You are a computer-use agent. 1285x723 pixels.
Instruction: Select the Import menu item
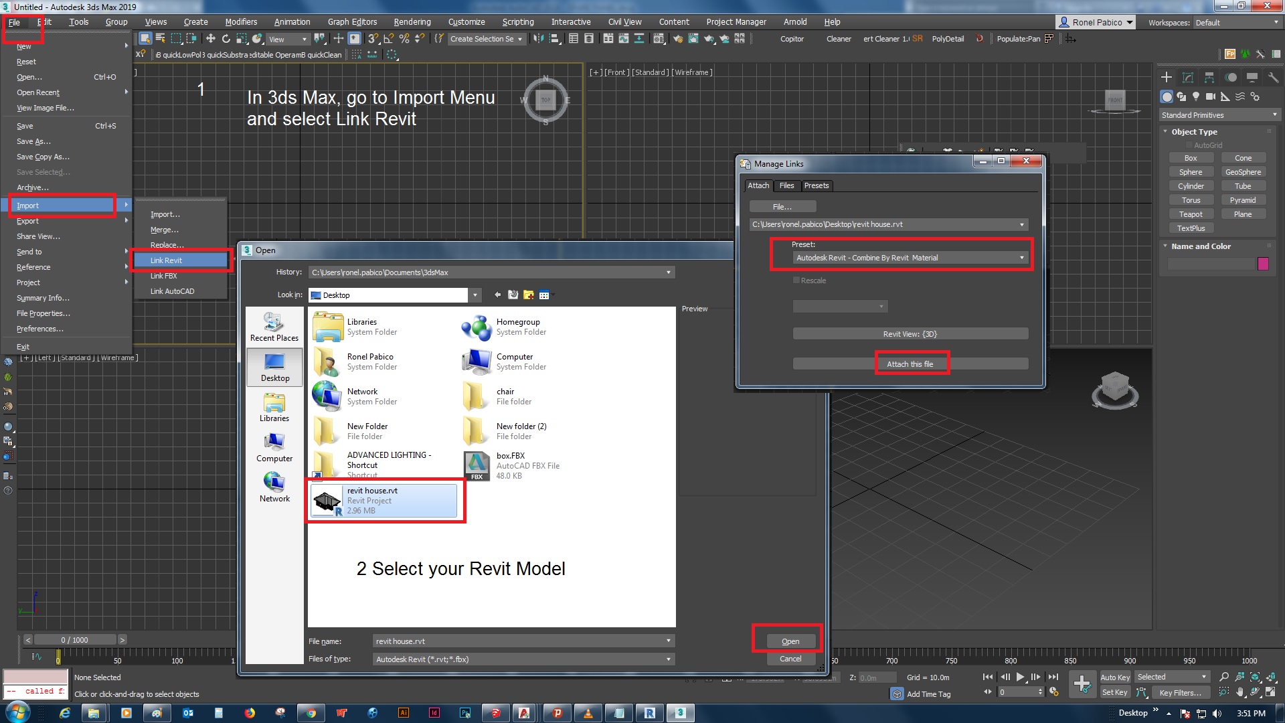click(66, 205)
